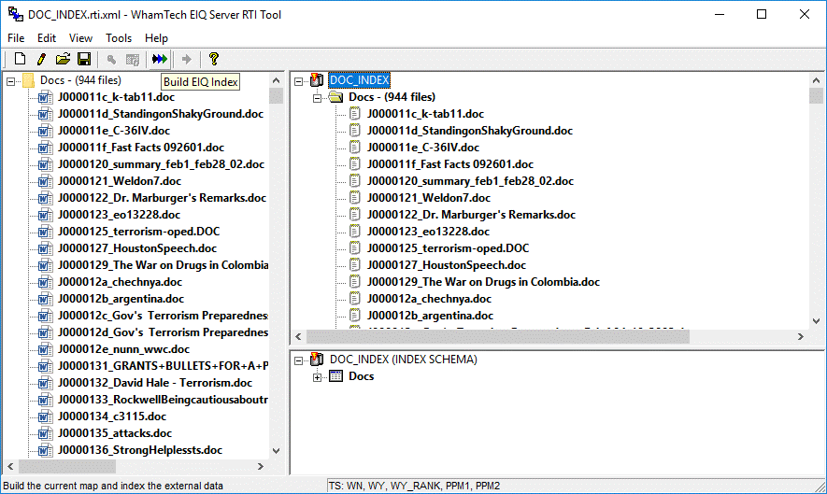Click left pane horizontal scrollbar right arrow
Image resolution: width=827 pixels, height=494 pixels.
(x=260, y=467)
